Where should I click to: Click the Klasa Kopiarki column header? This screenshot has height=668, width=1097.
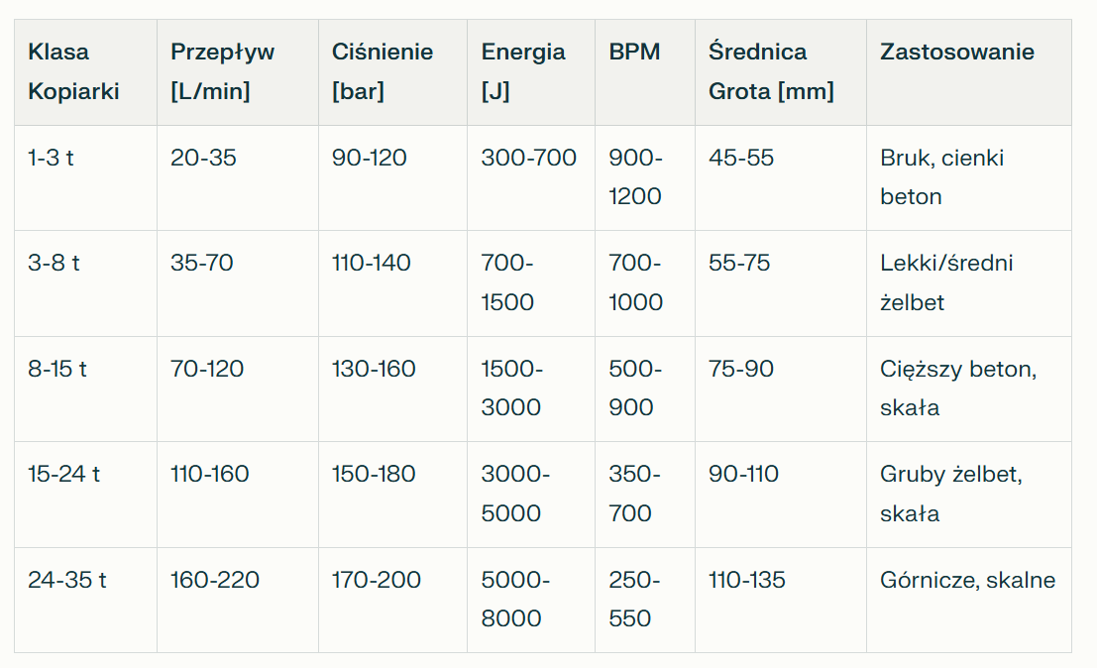tap(73, 71)
